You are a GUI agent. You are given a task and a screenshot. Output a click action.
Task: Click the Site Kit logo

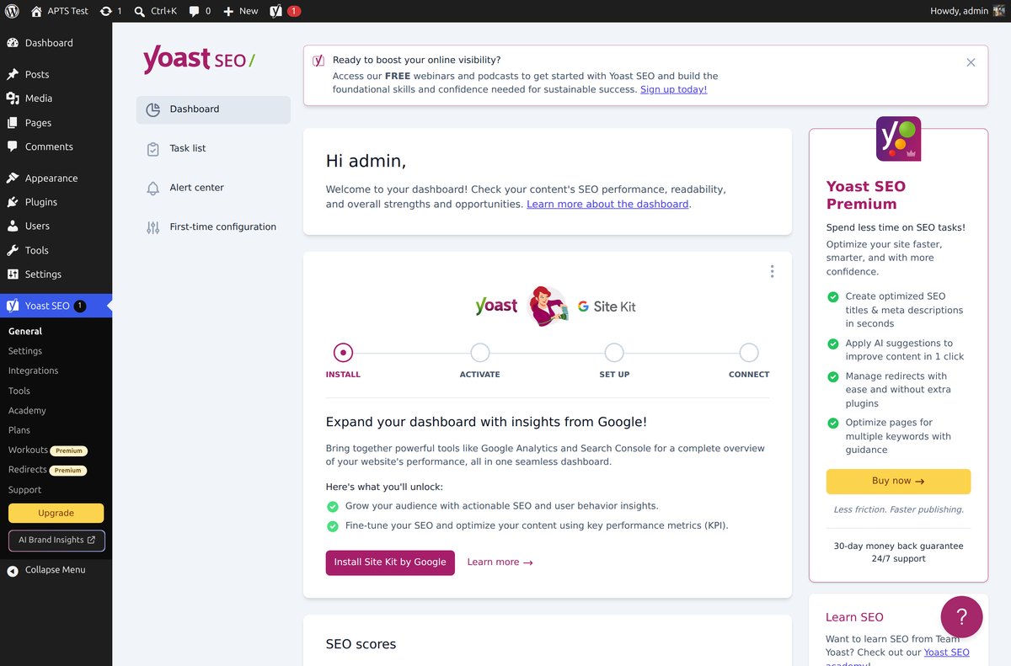(x=607, y=306)
